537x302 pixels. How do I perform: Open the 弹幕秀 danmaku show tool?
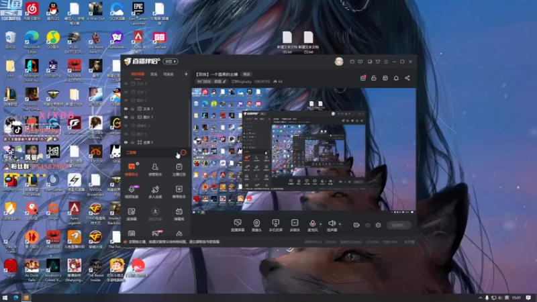tap(179, 214)
